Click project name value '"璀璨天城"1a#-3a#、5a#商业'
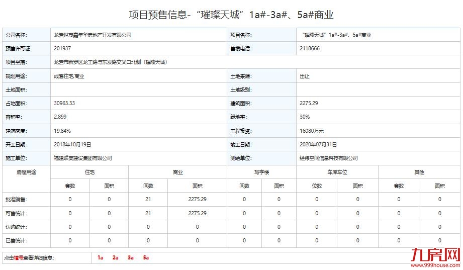This screenshot has height=270, width=463. click(x=336, y=35)
